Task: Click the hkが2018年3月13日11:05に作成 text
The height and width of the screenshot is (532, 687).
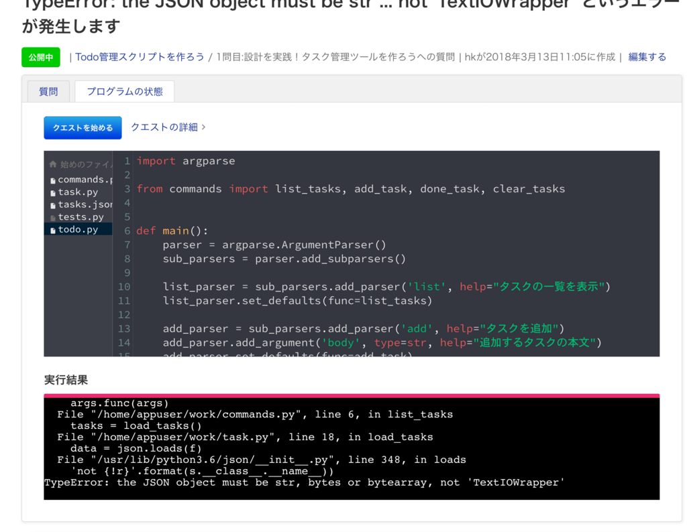Action: click(x=540, y=57)
